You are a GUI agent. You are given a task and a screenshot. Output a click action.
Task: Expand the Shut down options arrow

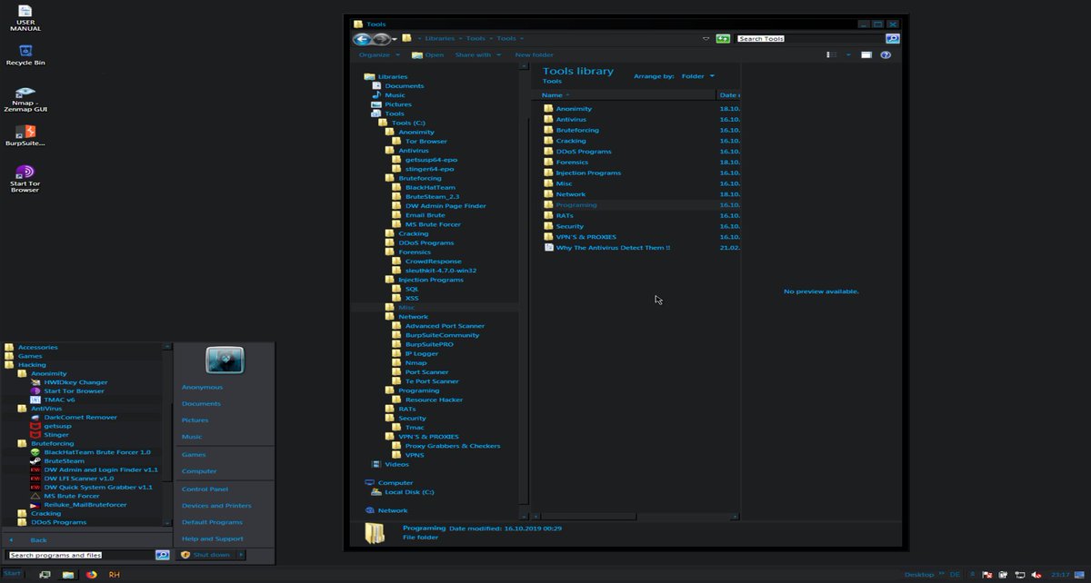[240, 554]
